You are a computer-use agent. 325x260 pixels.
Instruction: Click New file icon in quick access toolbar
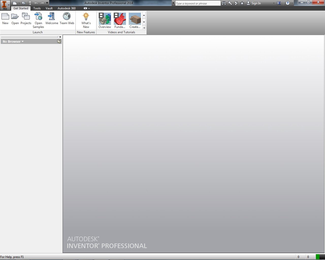[15, 3]
